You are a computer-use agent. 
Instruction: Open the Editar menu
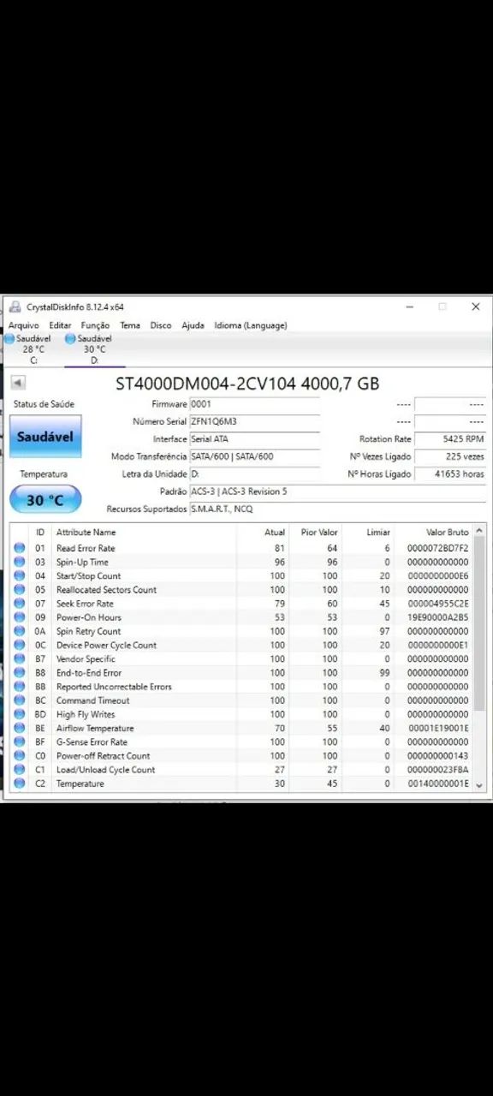tap(60, 325)
